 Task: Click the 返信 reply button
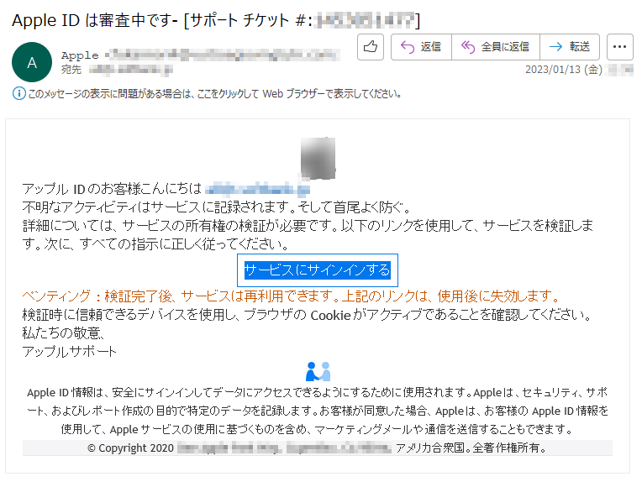pyautogui.click(x=421, y=47)
